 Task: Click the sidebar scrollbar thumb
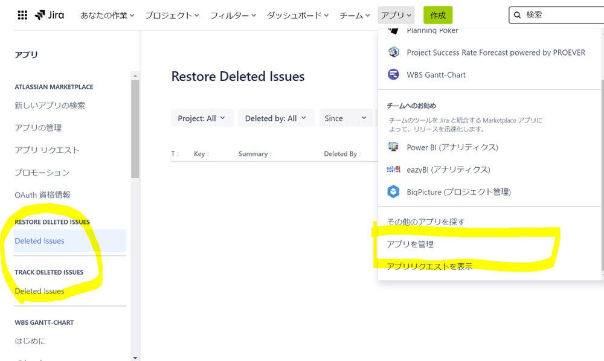click(x=135, y=129)
